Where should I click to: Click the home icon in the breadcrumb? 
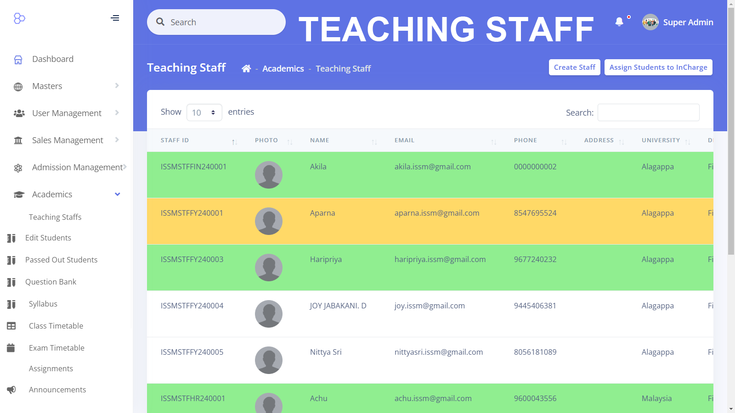(246, 68)
